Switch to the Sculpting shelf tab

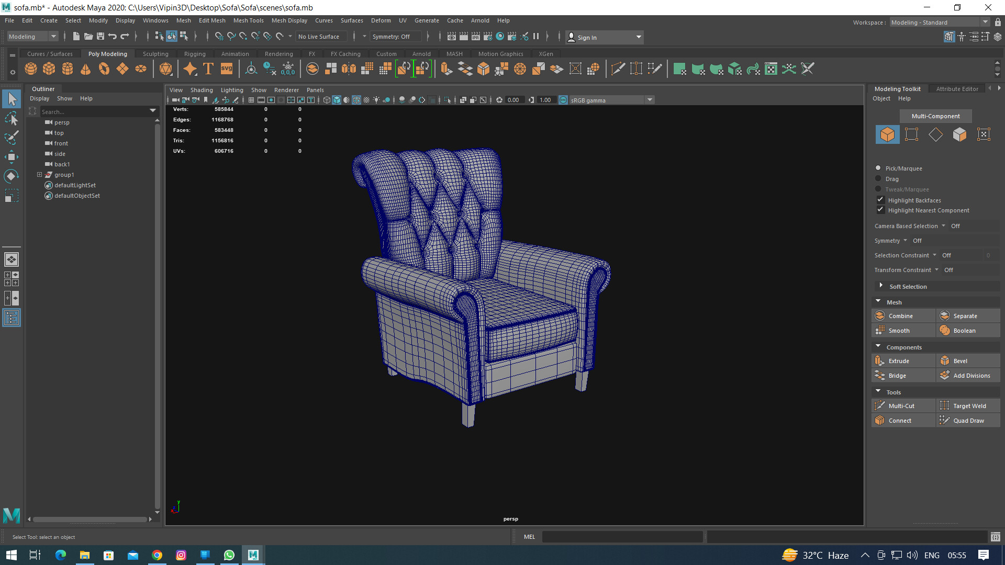click(x=155, y=53)
